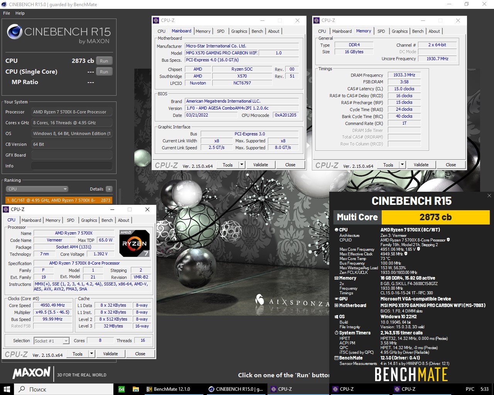Switch to Graphics tab in Memory CPU-Z window
The width and height of the screenshot is (494, 395).
point(399,31)
